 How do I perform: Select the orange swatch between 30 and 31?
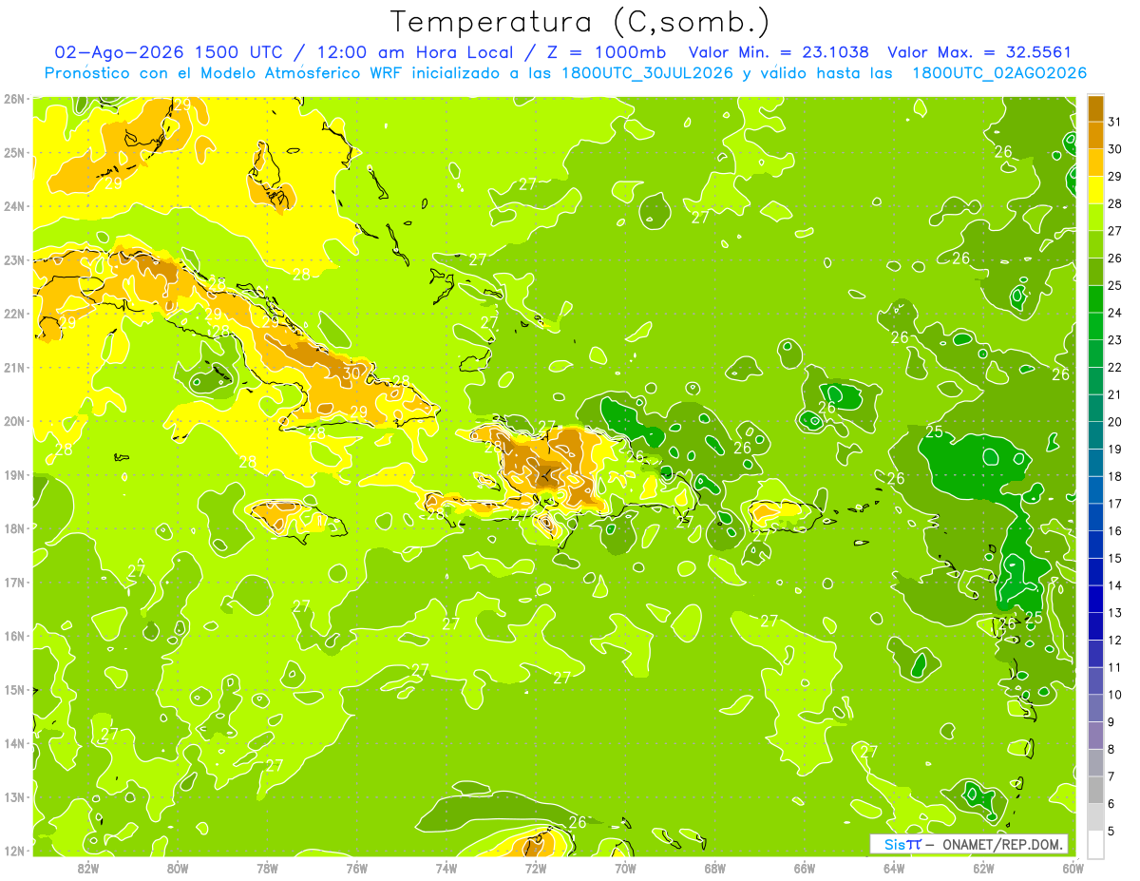point(1095,134)
